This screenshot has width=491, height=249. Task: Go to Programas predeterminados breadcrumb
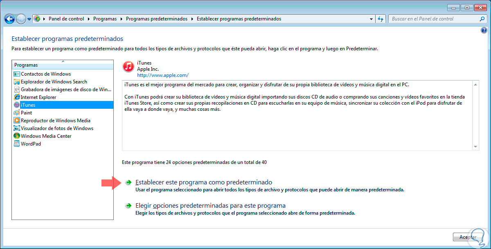pos(157,19)
